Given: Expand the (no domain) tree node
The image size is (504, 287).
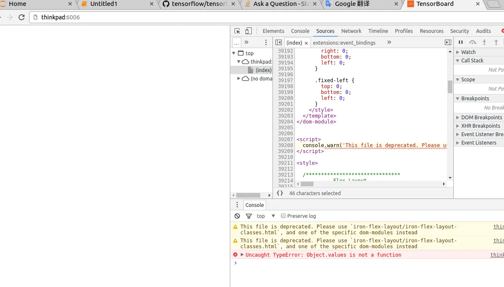Looking at the screenshot, I should tap(239, 78).
